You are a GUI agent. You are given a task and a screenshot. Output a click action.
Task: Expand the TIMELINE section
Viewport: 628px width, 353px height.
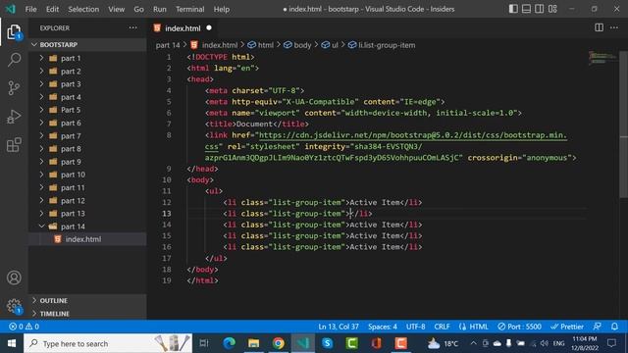87,314
